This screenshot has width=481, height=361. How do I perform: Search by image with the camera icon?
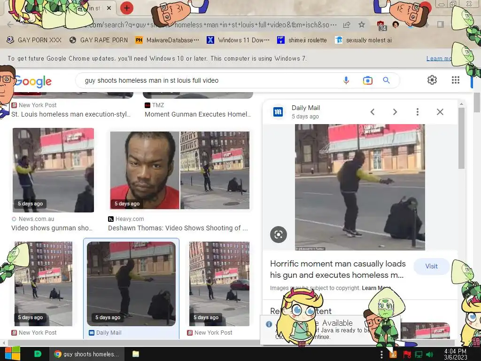[367, 80]
